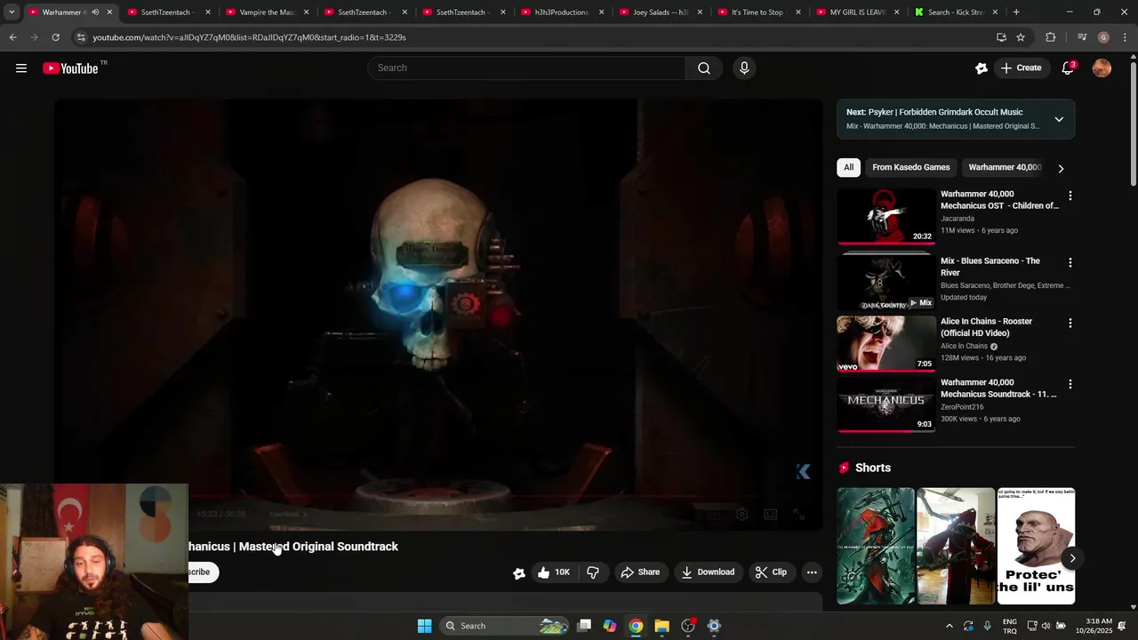The height and width of the screenshot is (640, 1138).
Task: Download the video
Action: point(708,572)
